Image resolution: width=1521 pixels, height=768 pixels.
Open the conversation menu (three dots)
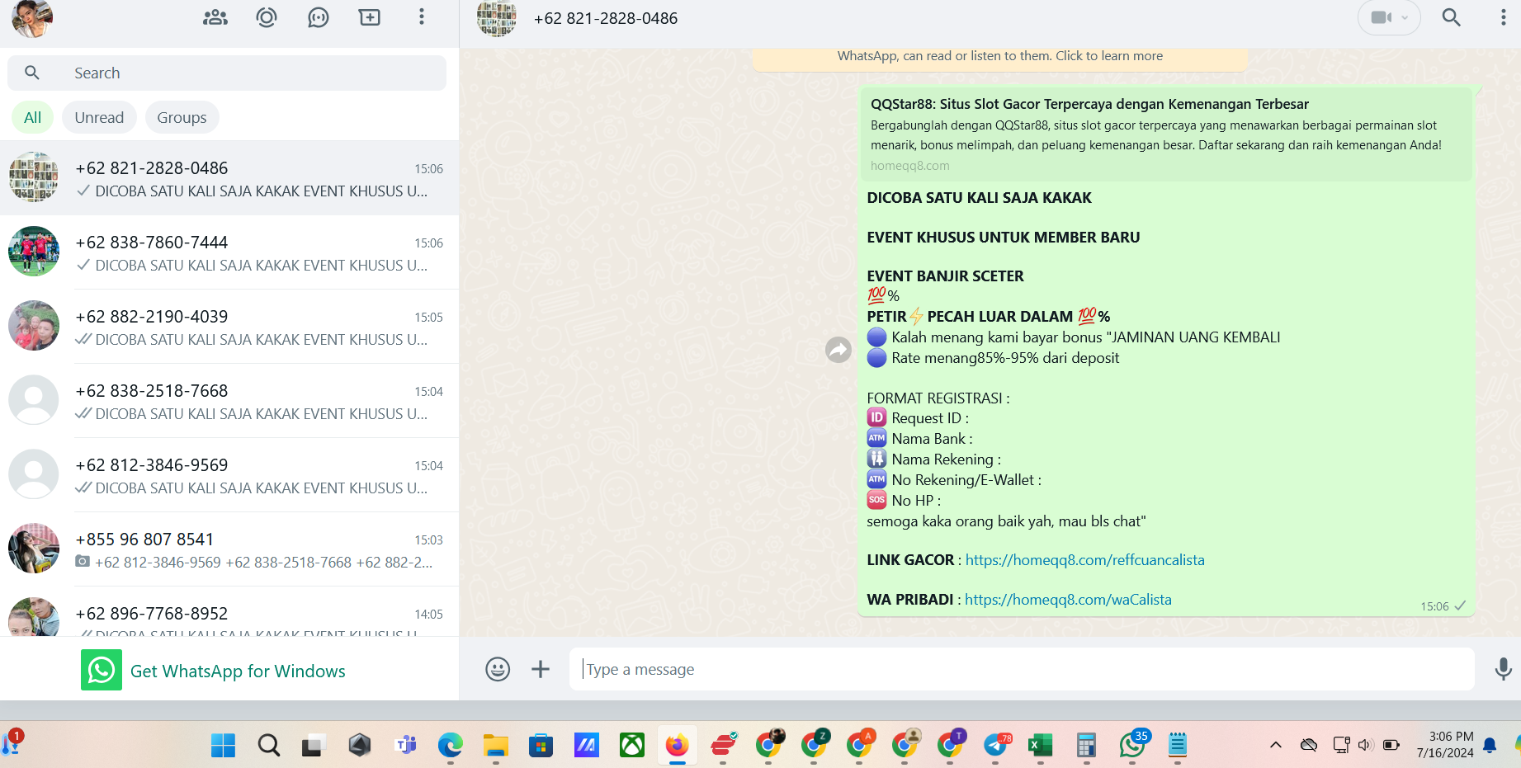click(1503, 17)
